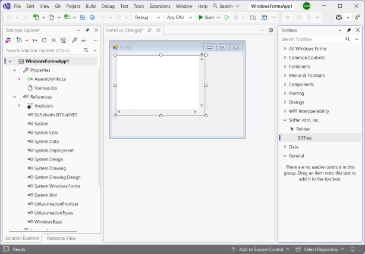Click the MM account avatar
365x254 pixels.
coord(307,6)
